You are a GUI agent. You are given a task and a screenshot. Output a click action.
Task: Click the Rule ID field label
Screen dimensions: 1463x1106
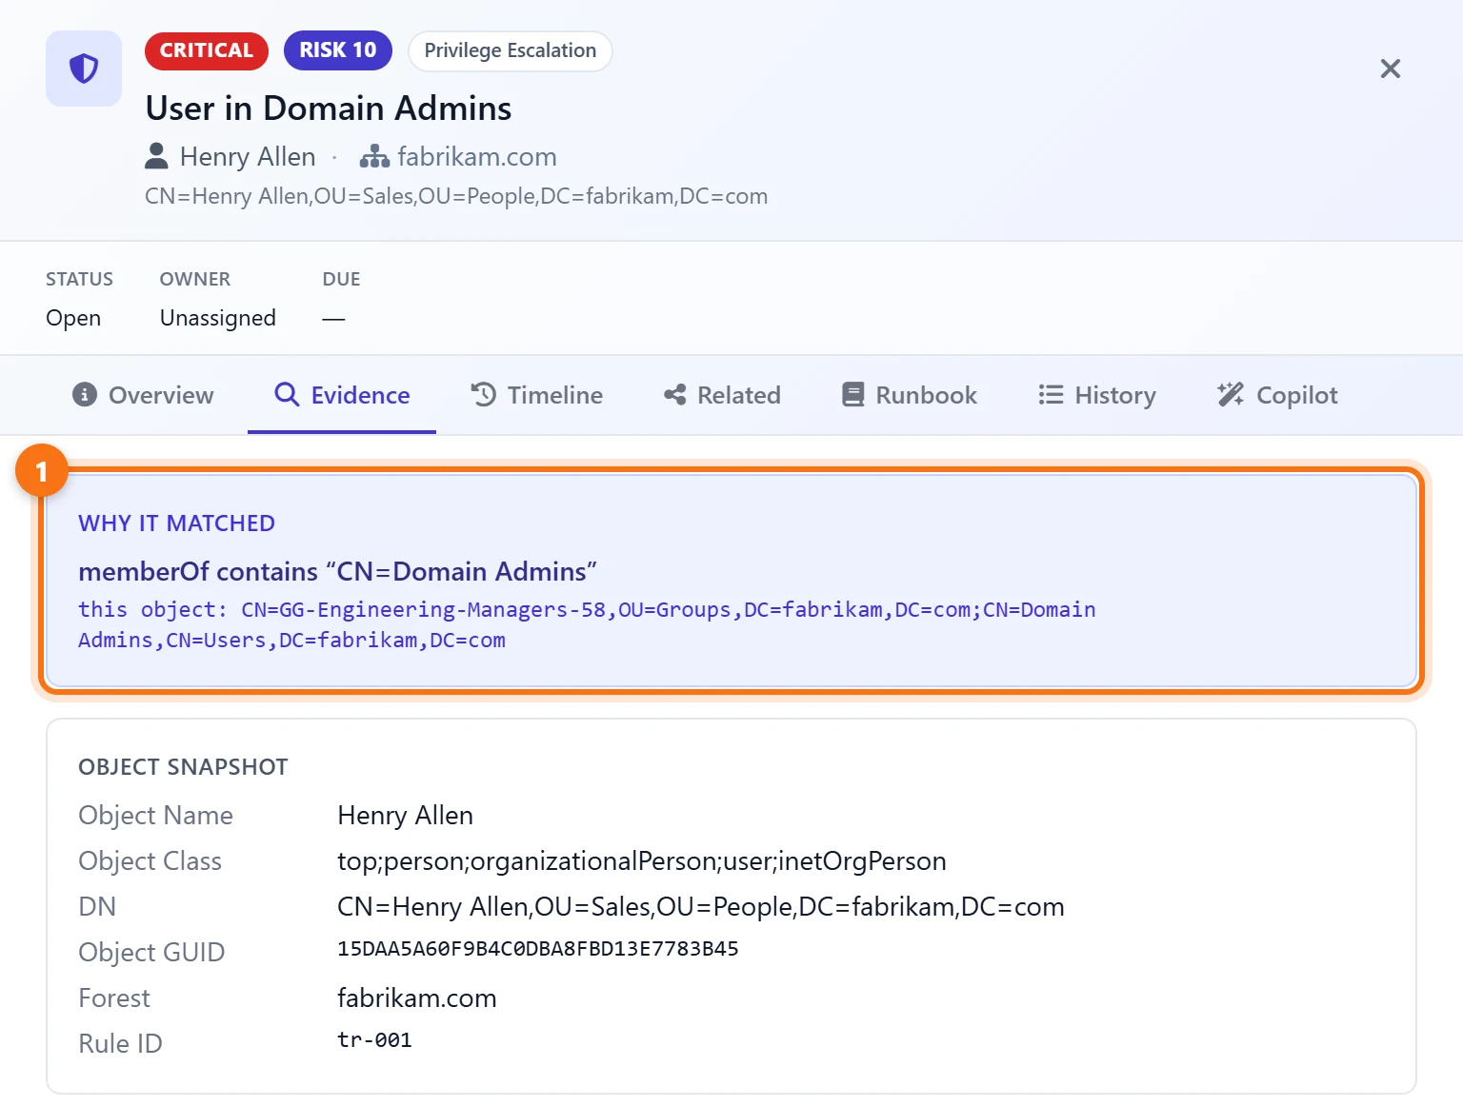click(120, 1044)
